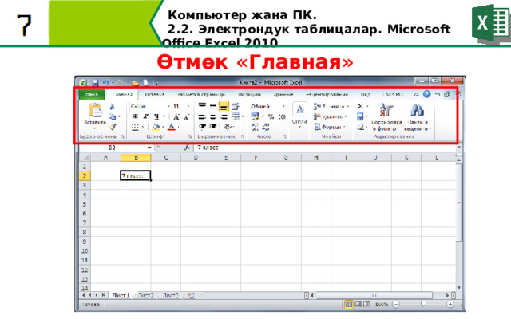Click the insert new worksheet icon
Image resolution: width=511 pixels, height=319 pixels.
coord(192,296)
